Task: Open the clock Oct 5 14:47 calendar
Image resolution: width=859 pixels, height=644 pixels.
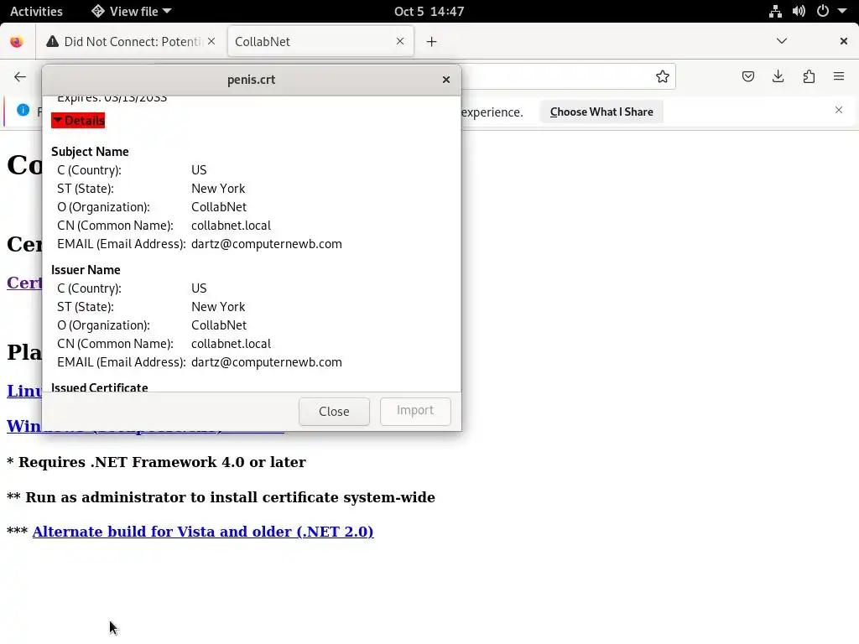Action: tap(429, 11)
